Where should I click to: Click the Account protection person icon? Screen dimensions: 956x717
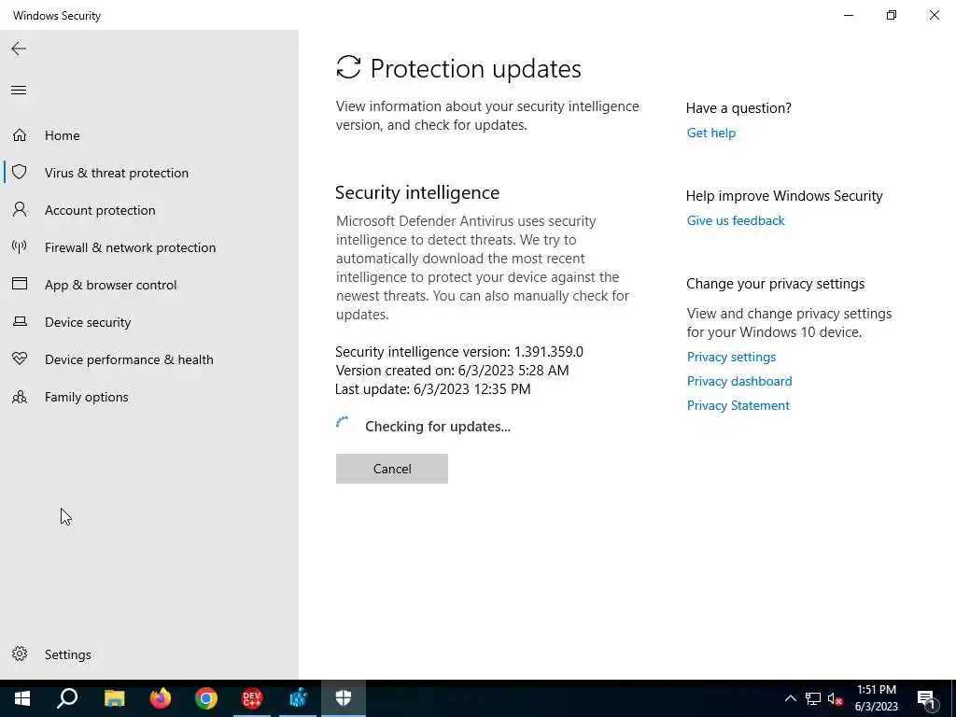20,210
